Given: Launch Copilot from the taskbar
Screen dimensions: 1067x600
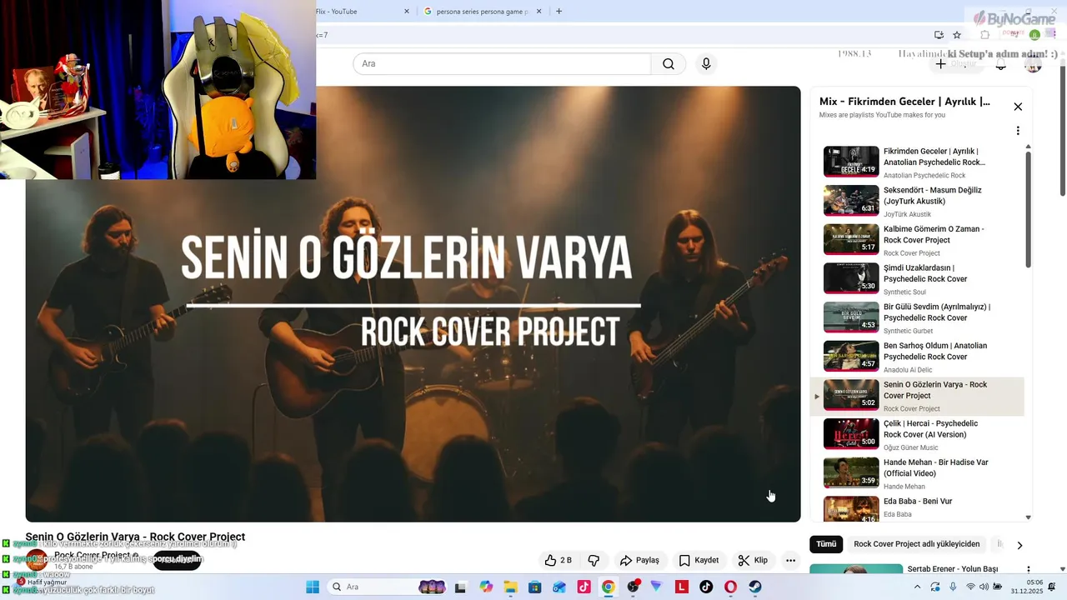Looking at the screenshot, I should tap(486, 587).
